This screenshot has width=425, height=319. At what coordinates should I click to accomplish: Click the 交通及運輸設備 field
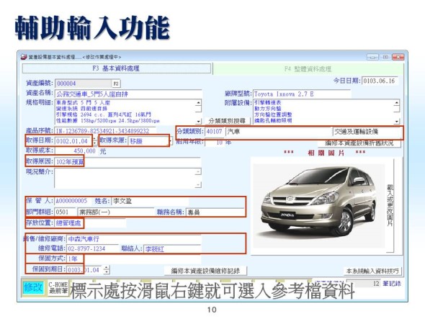click(367, 132)
